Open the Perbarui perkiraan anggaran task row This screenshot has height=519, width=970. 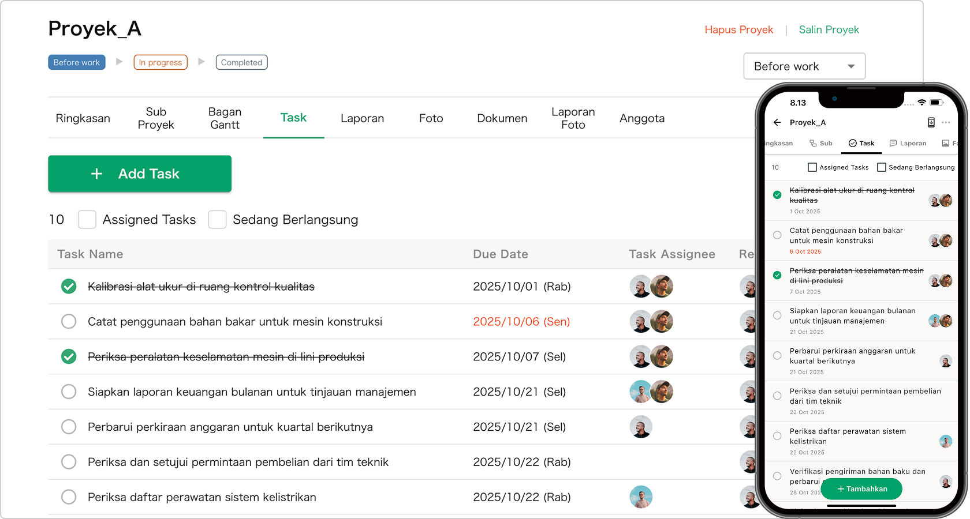pyautogui.click(x=230, y=427)
